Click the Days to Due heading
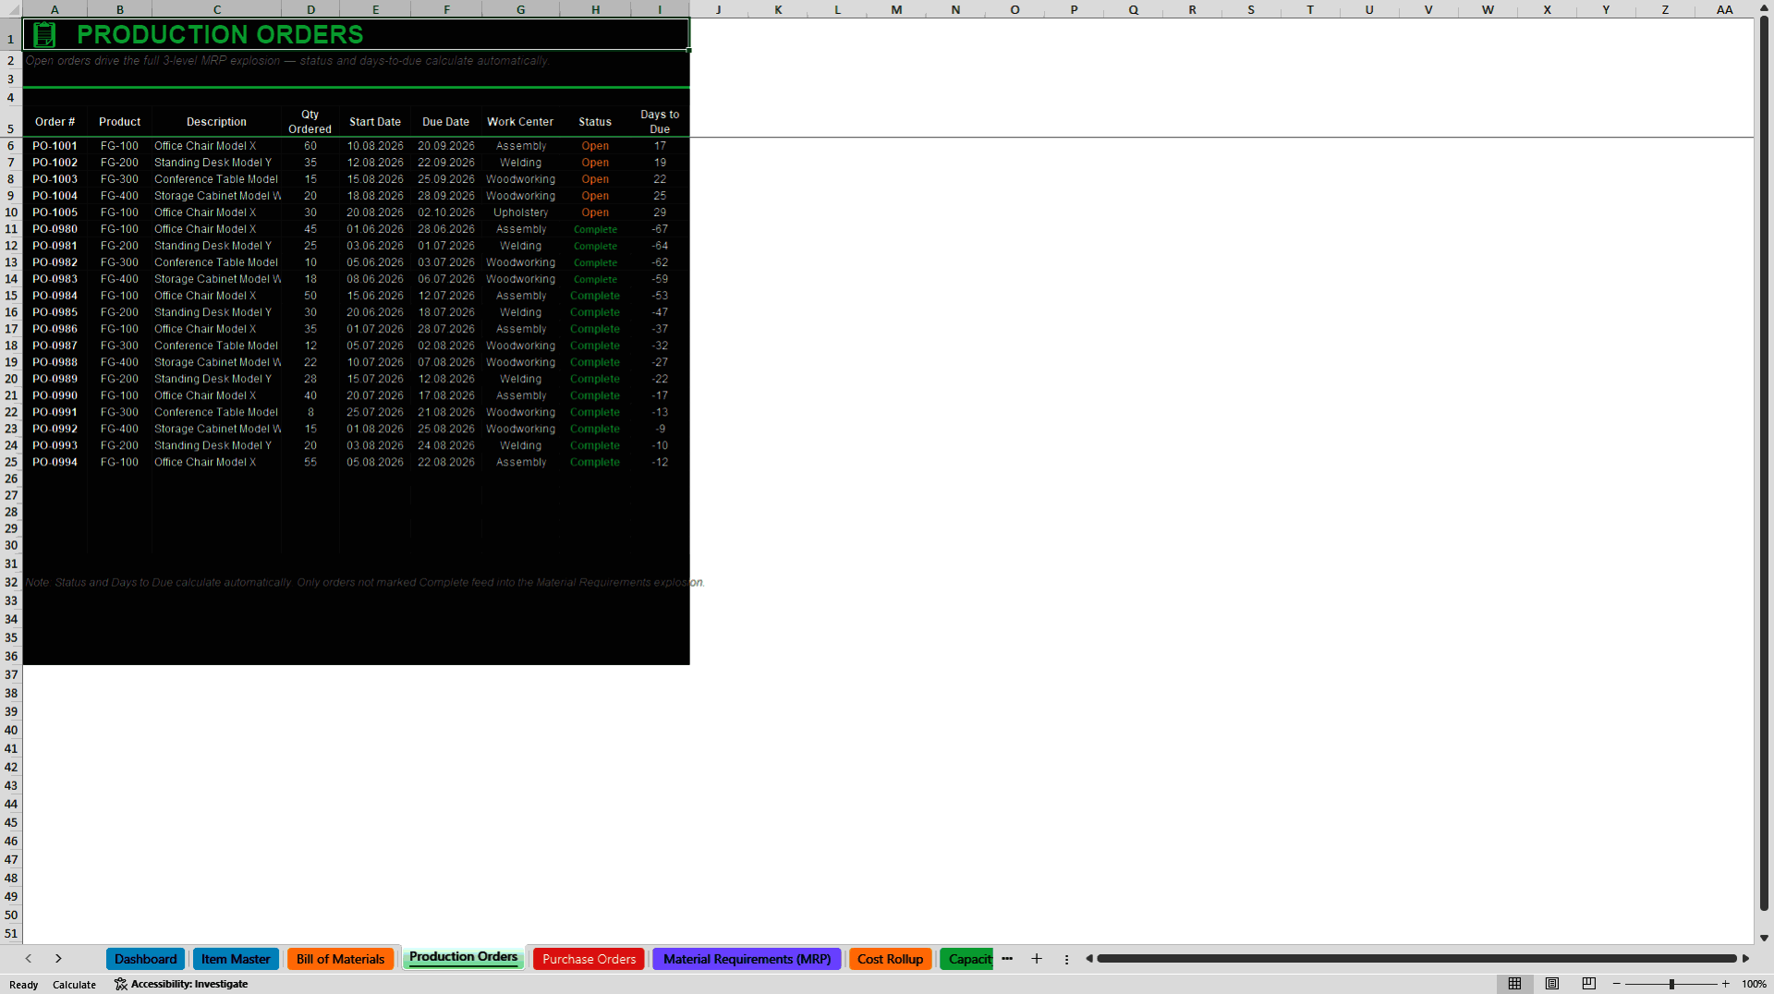Viewport: 1774px width, 994px height. pos(660,122)
